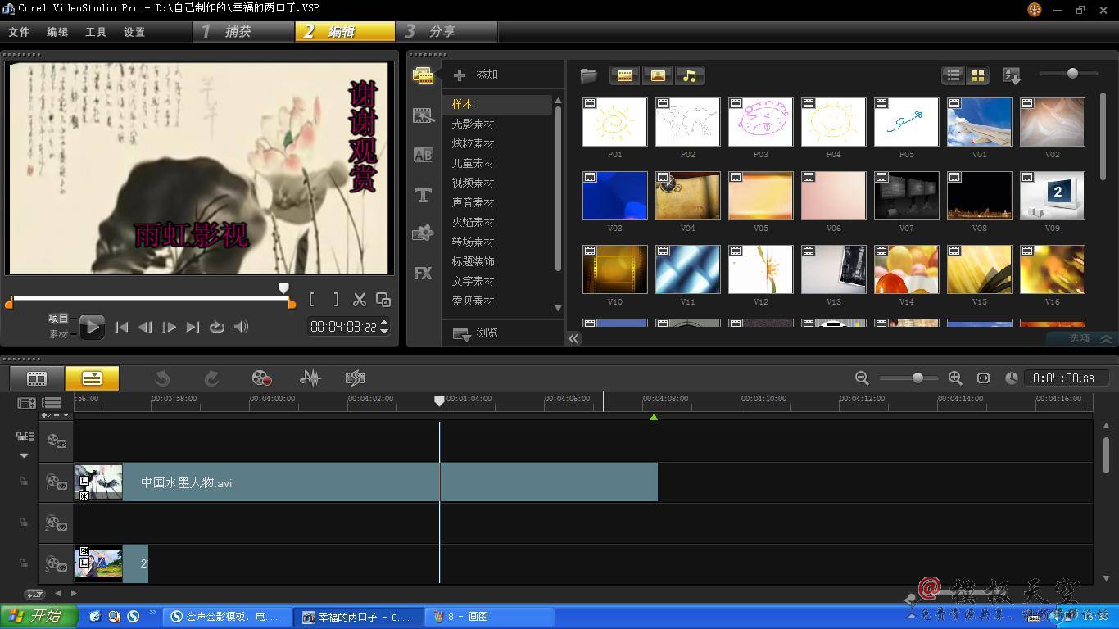Open the FX filter library
This screenshot has width=1119, height=629.
(423, 273)
